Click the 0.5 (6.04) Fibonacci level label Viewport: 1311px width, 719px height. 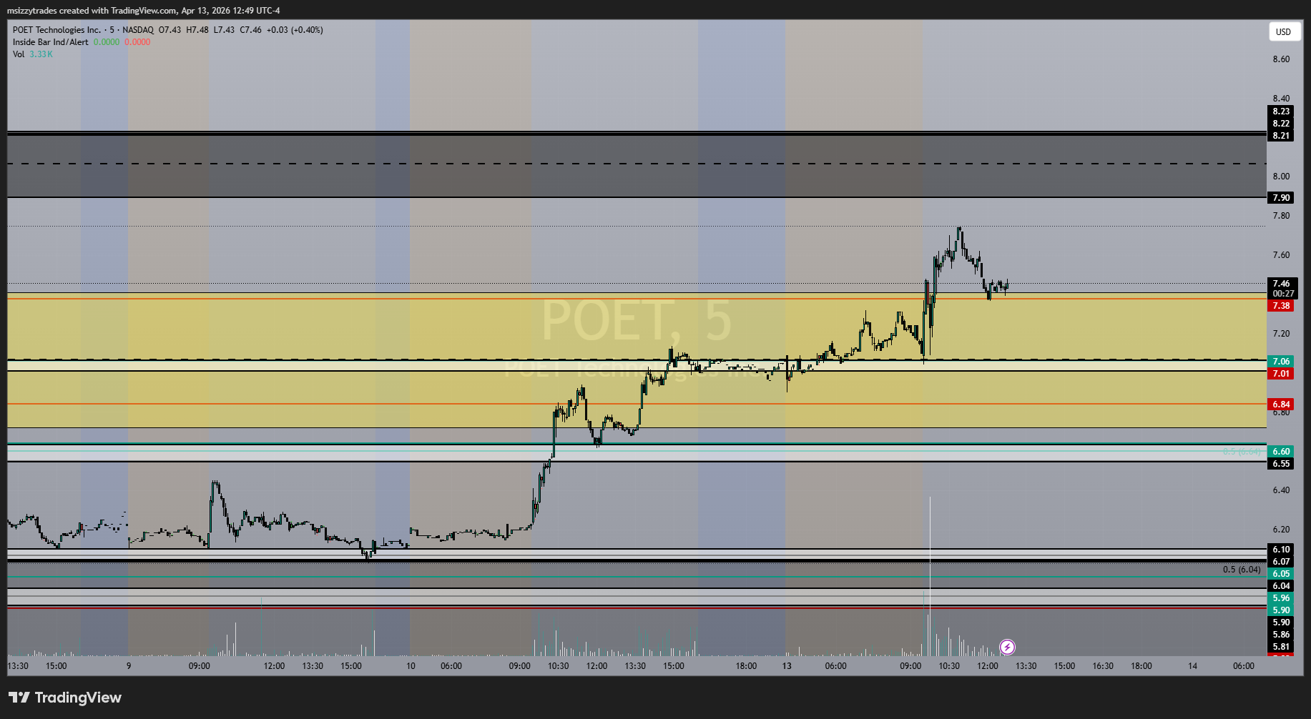1242,570
